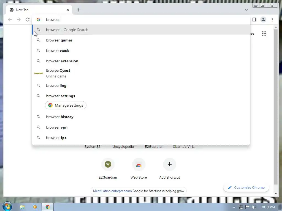Open the Action Center flag icon
282x211 pixels.
pyautogui.click(x=248, y=207)
